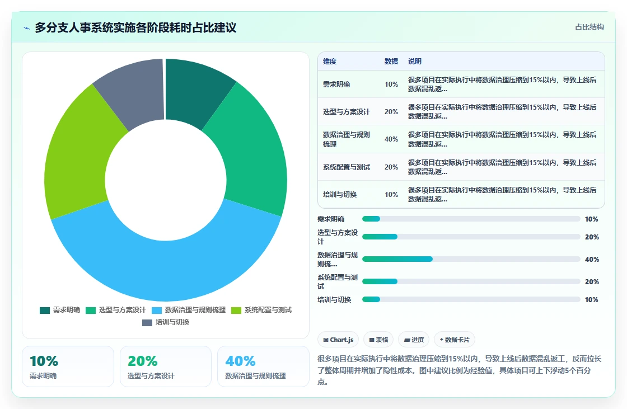The image size is (627, 409).
Task: Open the 10% 需求明确 data card
Action: coord(68,366)
